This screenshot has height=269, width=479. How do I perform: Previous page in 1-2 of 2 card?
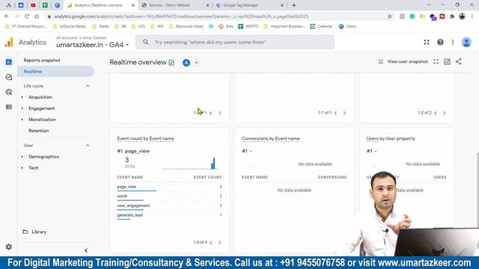click(436, 113)
